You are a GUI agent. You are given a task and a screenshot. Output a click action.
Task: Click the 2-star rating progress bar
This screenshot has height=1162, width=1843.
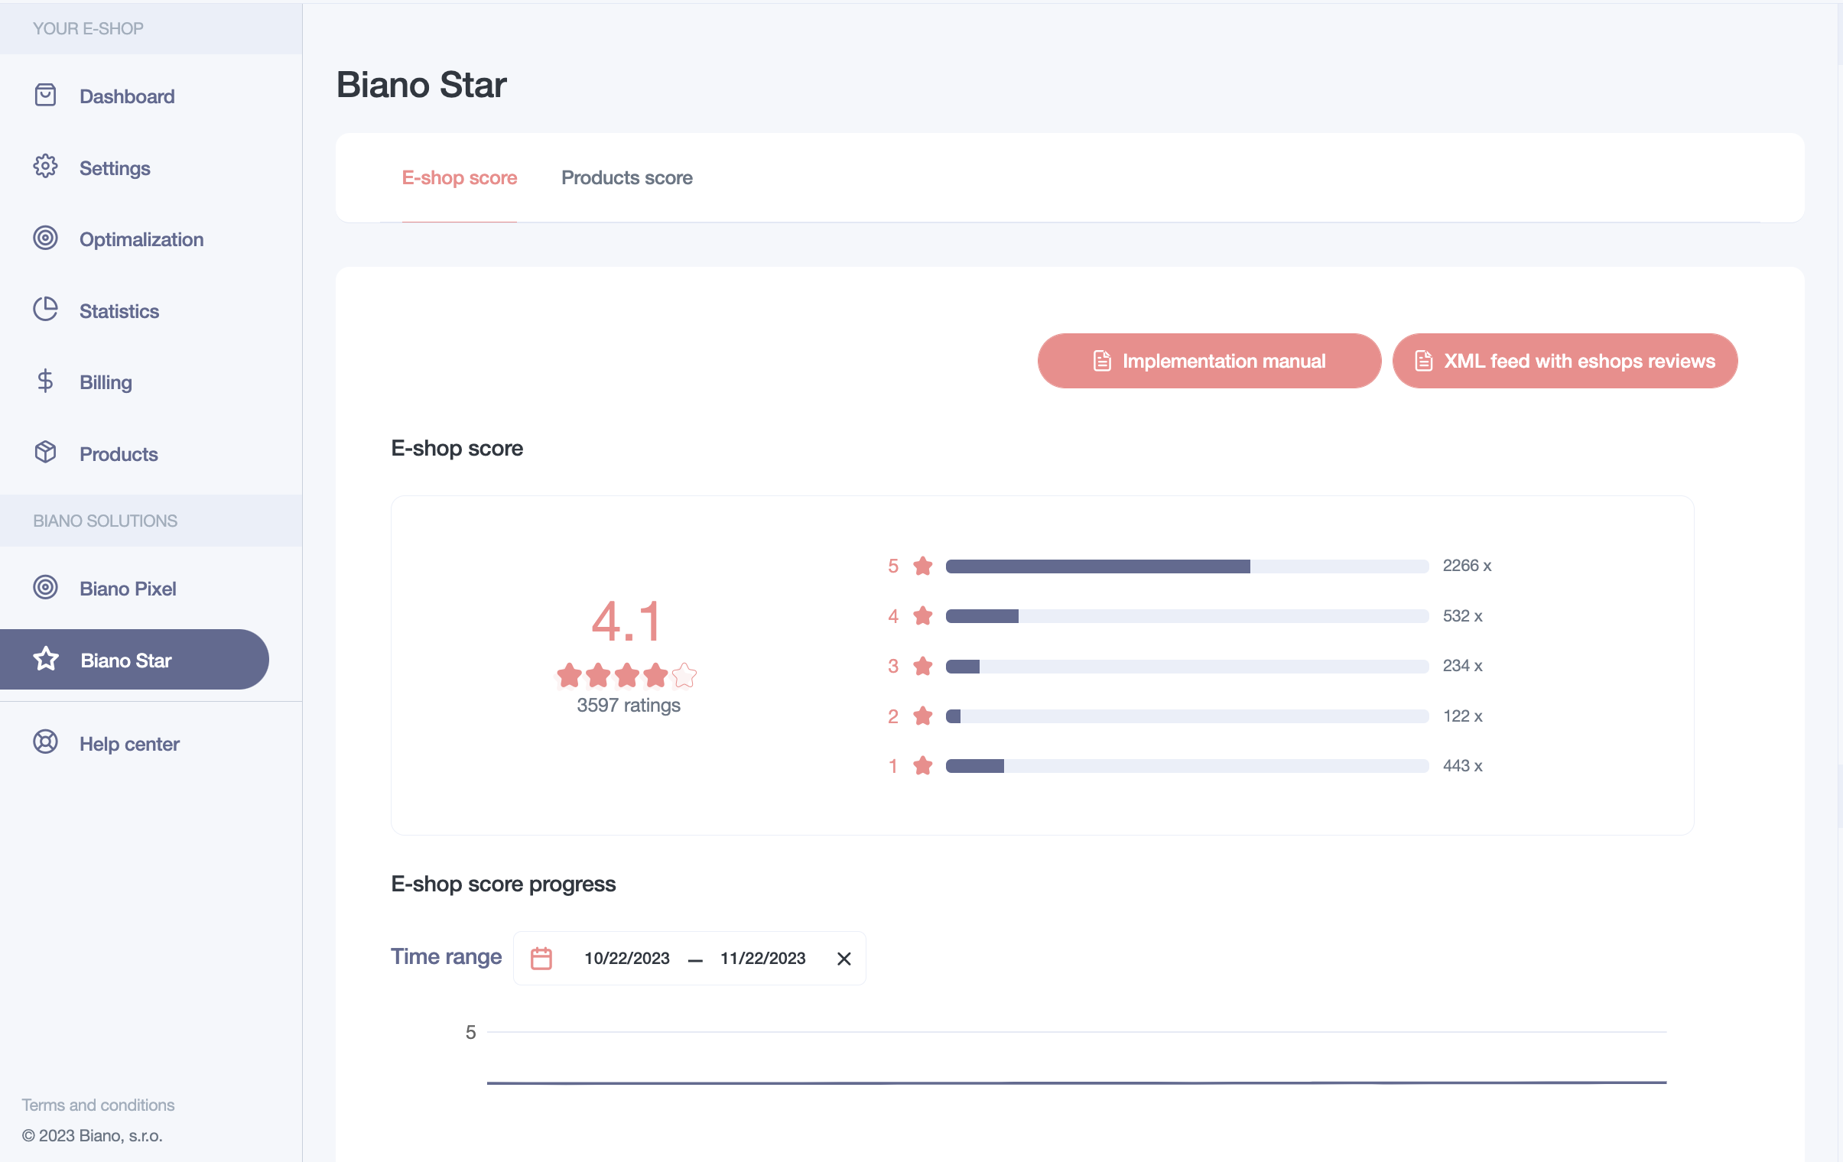(1187, 716)
